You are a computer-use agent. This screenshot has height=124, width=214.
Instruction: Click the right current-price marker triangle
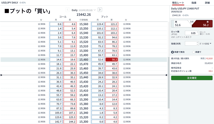coord(166,75)
